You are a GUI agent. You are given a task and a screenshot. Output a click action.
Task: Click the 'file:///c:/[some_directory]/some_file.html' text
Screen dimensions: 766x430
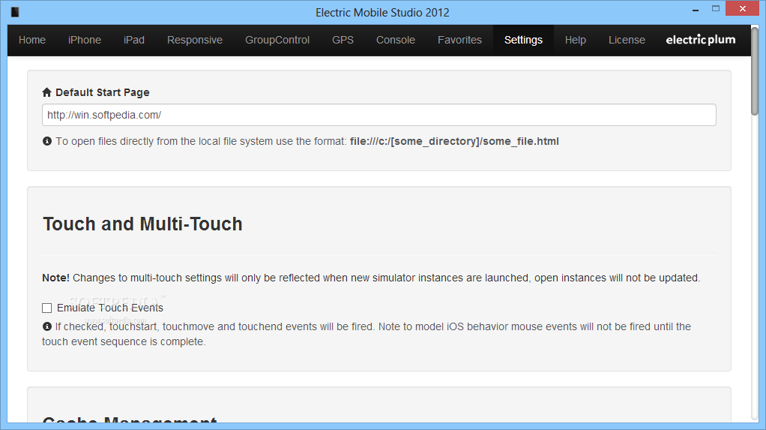[x=454, y=141]
